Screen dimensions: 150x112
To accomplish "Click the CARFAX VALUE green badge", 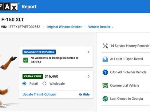I will 33,76.
